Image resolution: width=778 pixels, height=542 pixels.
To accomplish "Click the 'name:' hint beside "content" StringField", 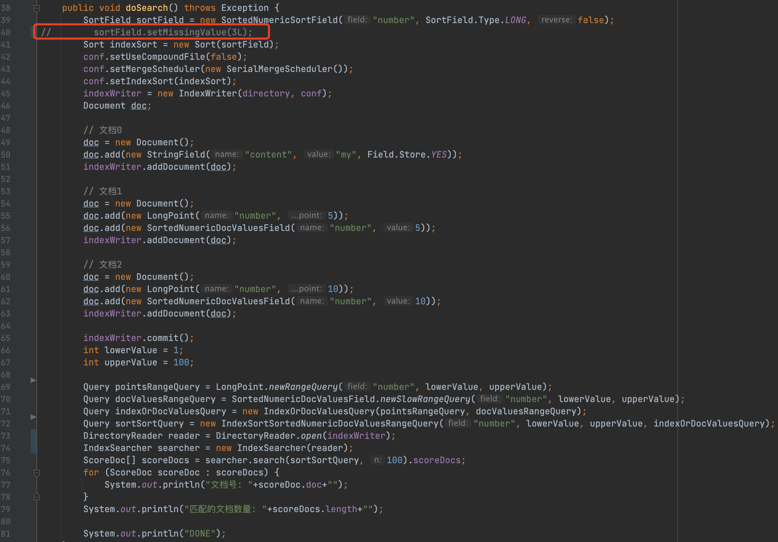I will (226, 154).
